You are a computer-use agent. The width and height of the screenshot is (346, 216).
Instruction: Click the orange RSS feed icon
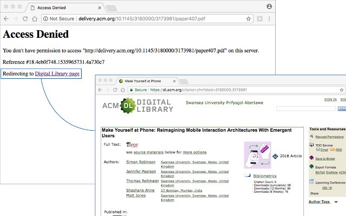pos(332,150)
